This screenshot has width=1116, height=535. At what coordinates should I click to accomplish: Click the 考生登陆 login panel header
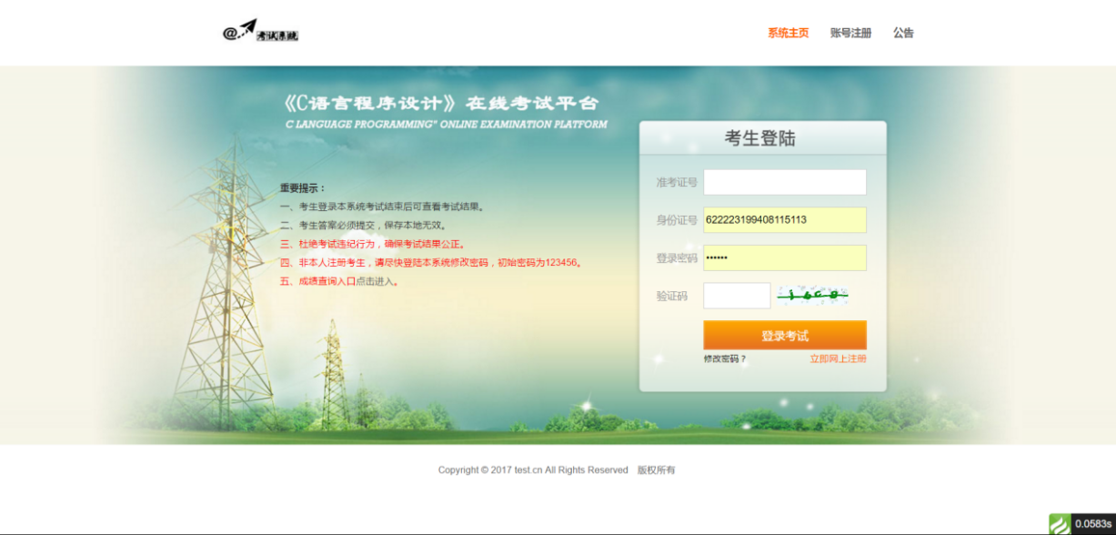tap(763, 136)
